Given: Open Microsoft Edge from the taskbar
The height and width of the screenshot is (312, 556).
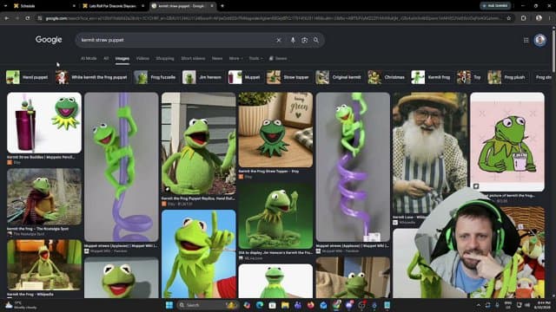Looking at the screenshot, I should 260,305.
